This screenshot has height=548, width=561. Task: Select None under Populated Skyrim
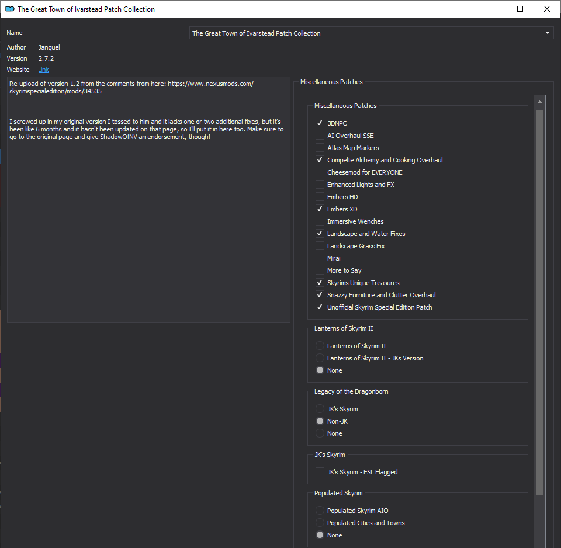(x=320, y=535)
